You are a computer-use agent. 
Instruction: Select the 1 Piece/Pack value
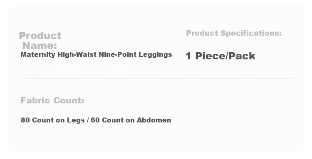220,56
